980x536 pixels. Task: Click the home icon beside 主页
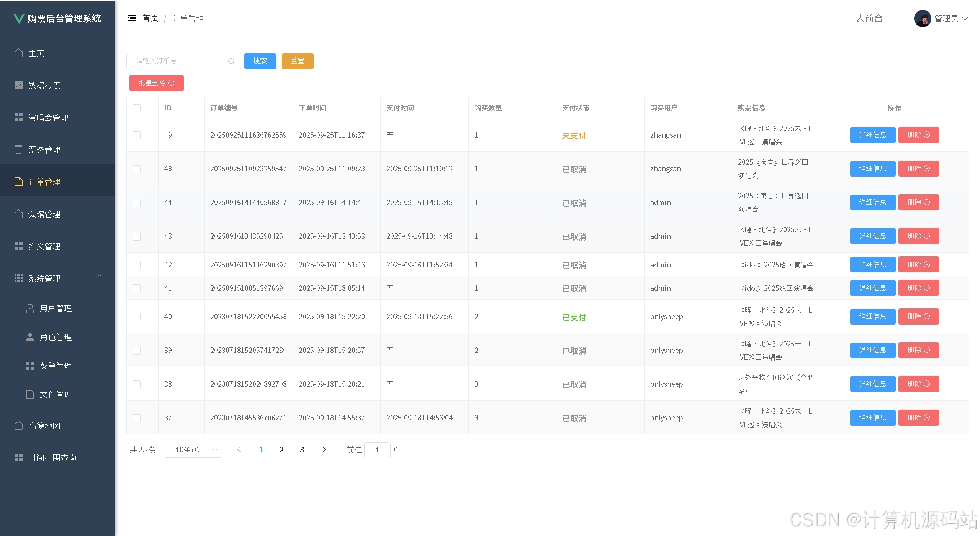click(x=18, y=53)
